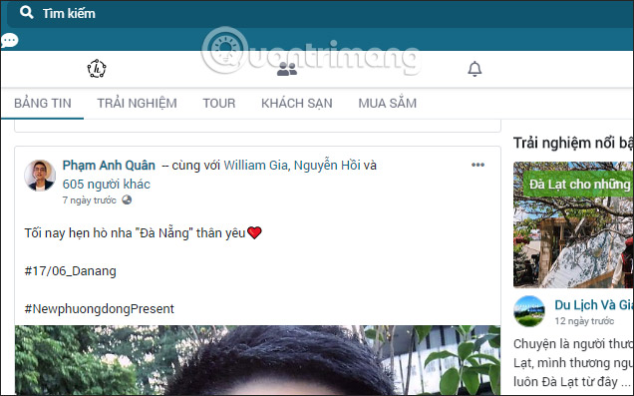Open the friends group icon

287,69
